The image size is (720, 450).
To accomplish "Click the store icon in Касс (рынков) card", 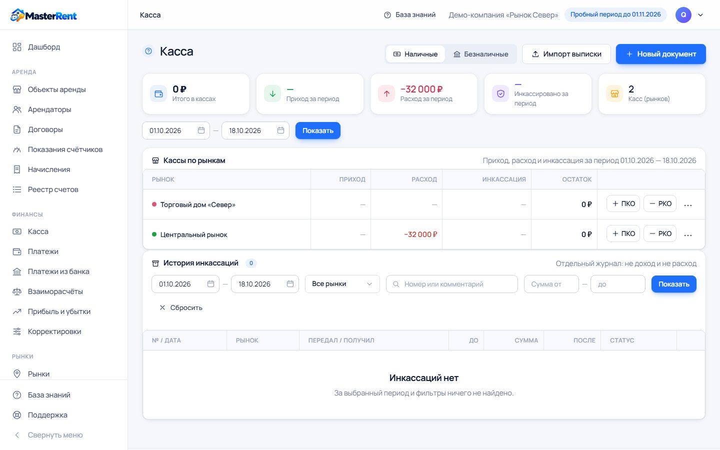I will pyautogui.click(x=614, y=93).
